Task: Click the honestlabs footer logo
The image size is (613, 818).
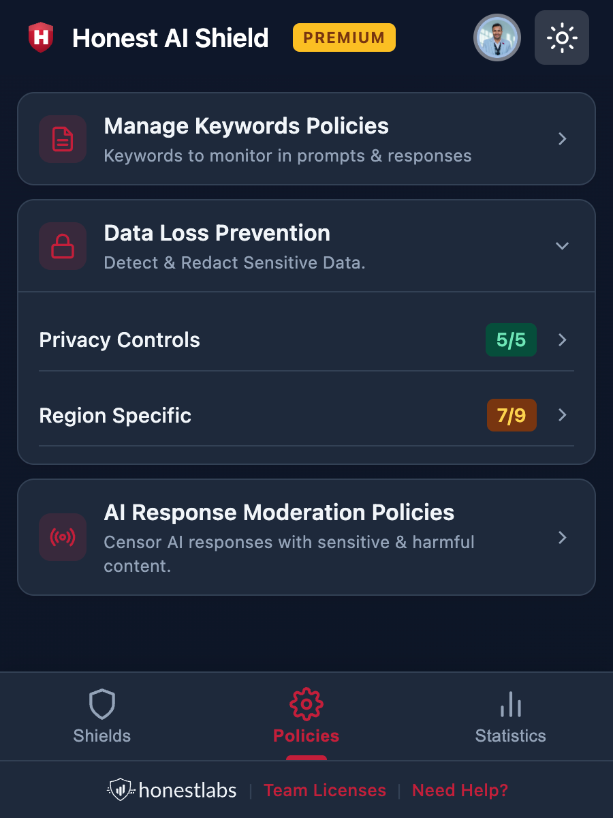Action: point(172,790)
